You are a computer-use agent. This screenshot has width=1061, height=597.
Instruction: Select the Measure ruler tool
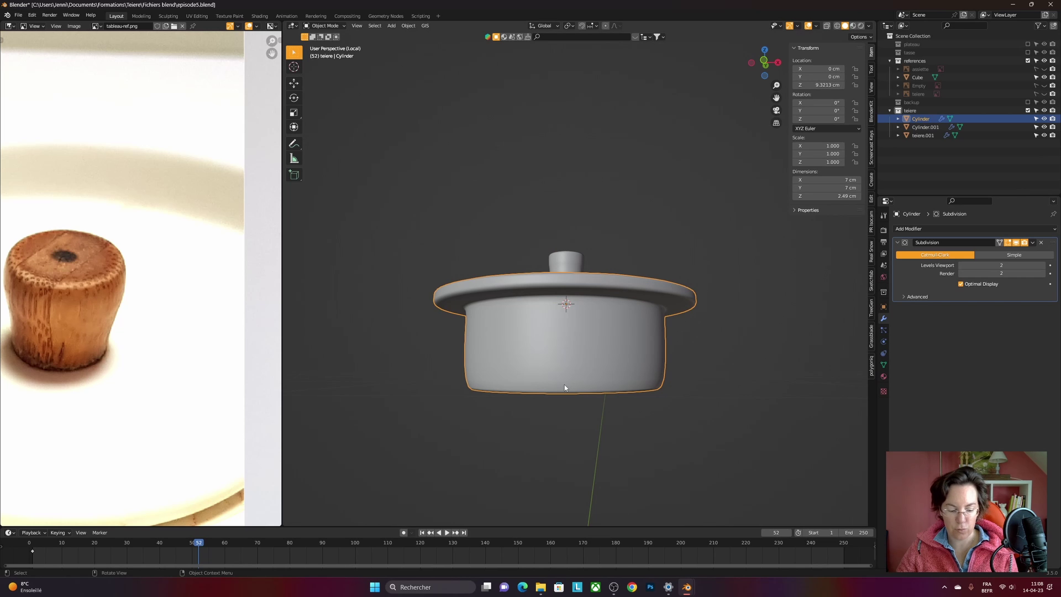(294, 159)
